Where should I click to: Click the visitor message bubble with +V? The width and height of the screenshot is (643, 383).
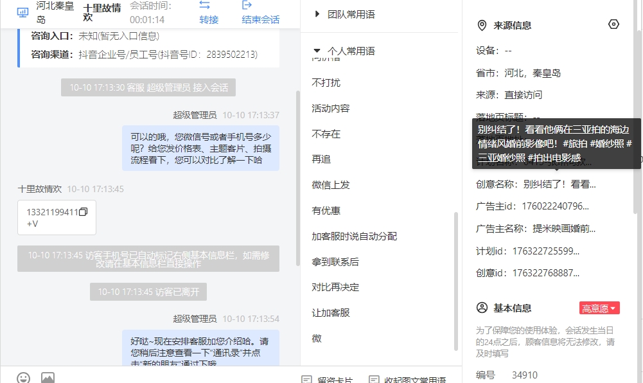[57, 217]
